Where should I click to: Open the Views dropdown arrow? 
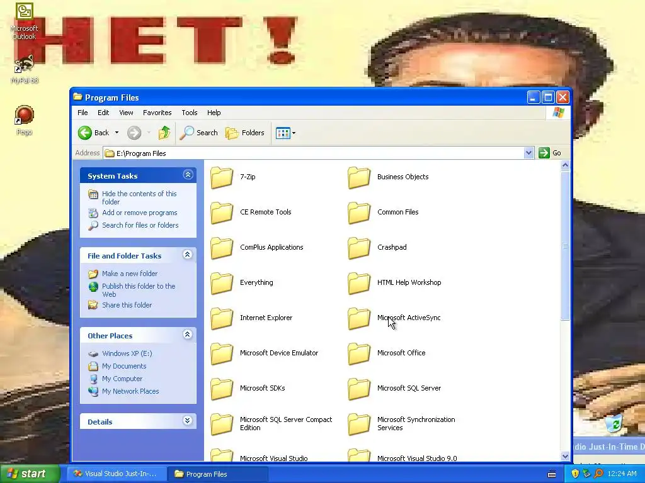(x=294, y=133)
